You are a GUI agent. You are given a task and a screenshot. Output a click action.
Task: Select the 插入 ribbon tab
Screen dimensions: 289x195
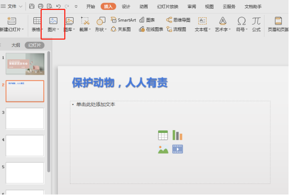[x=108, y=7]
